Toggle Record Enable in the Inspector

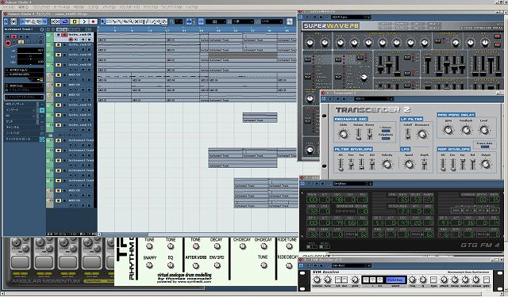point(8,43)
